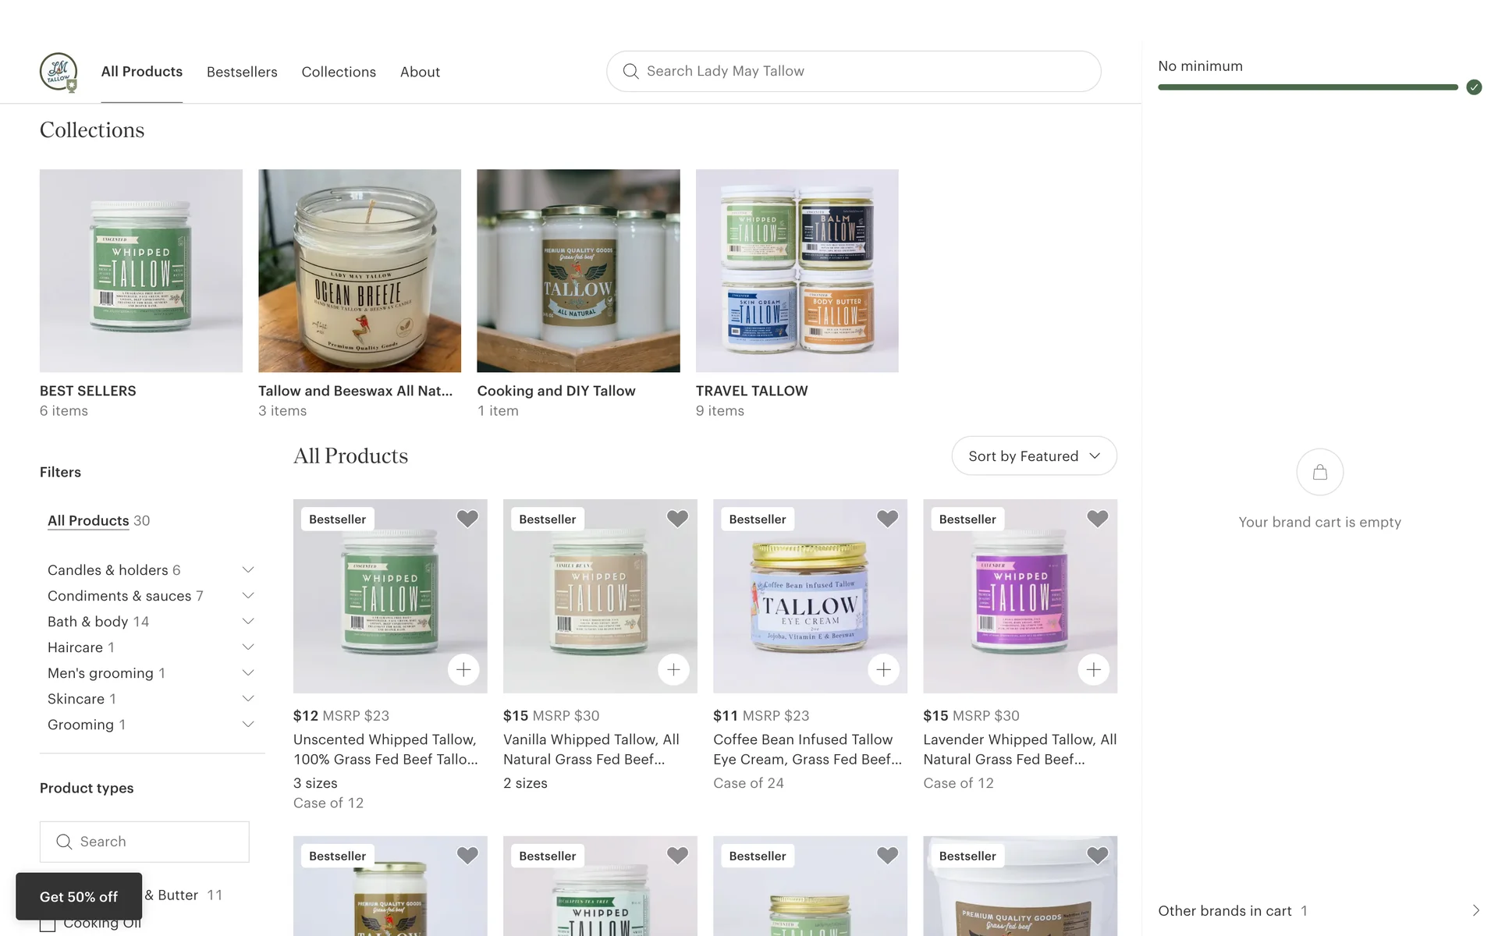
Task: Open the Collections tab
Action: tap(339, 72)
